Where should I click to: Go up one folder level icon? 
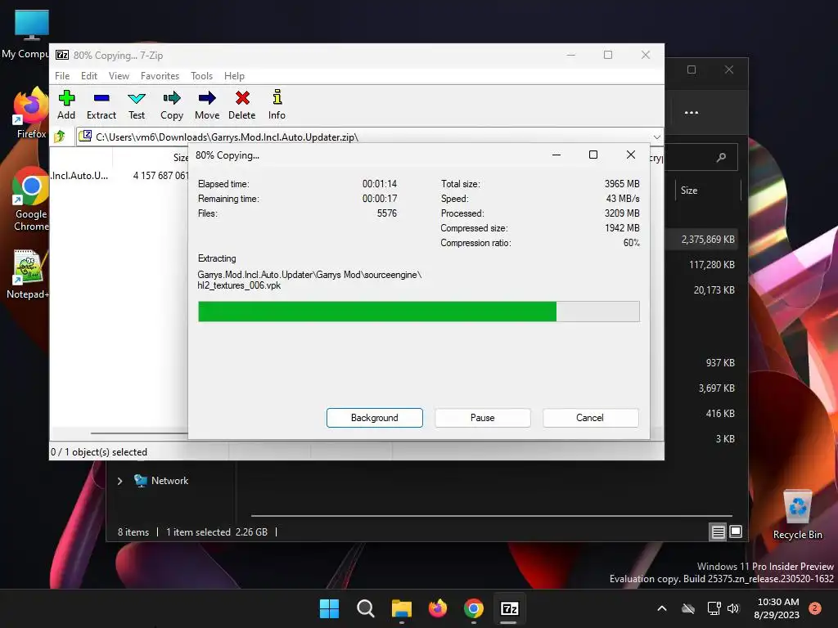point(60,137)
